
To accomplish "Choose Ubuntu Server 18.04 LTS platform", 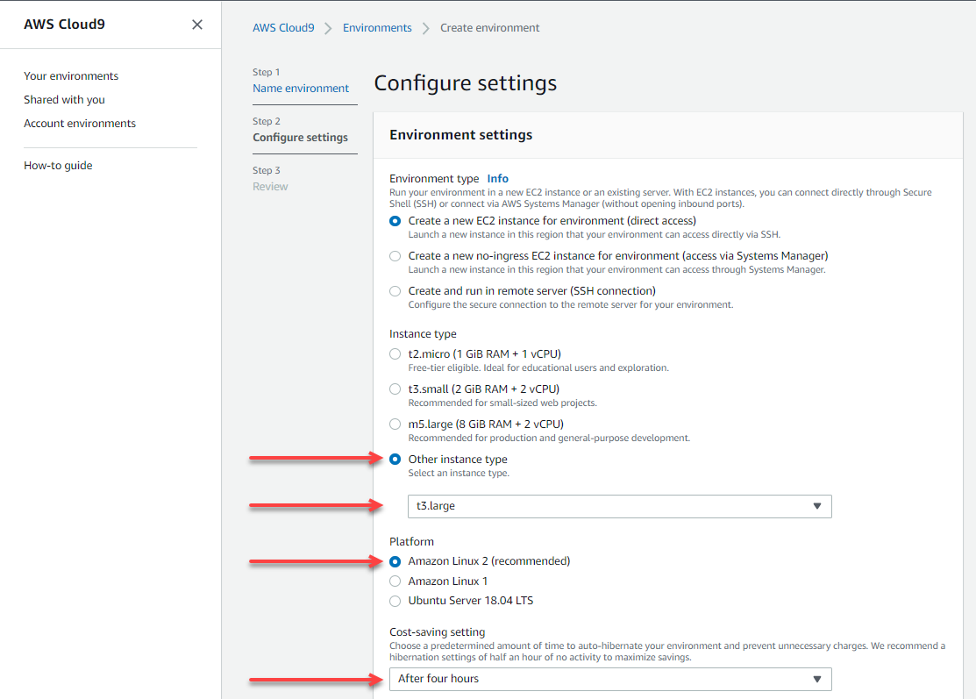I will [395, 600].
